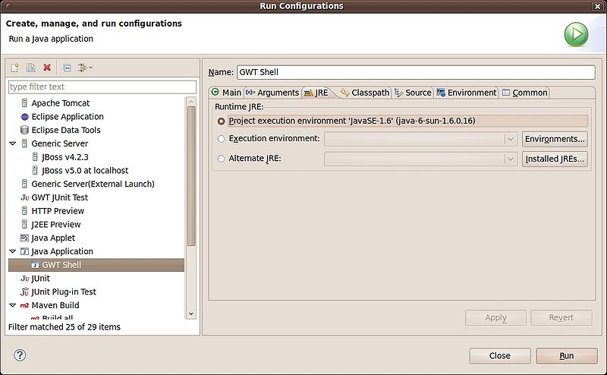The image size is (607, 375).
Task: Click the New launch configuration icon
Action: 14,68
